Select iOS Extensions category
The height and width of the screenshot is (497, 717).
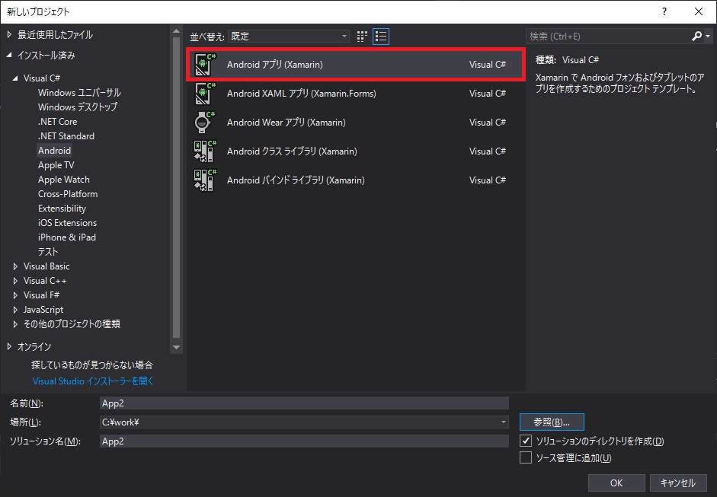68,223
